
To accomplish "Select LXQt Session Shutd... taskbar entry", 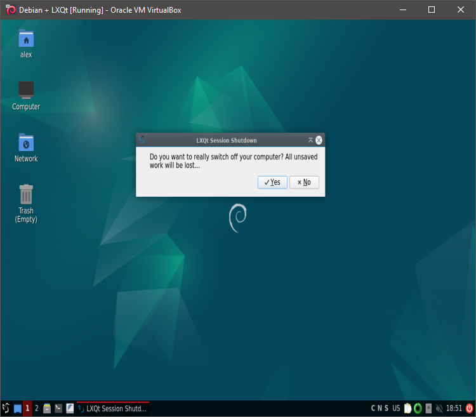I will click(113, 409).
